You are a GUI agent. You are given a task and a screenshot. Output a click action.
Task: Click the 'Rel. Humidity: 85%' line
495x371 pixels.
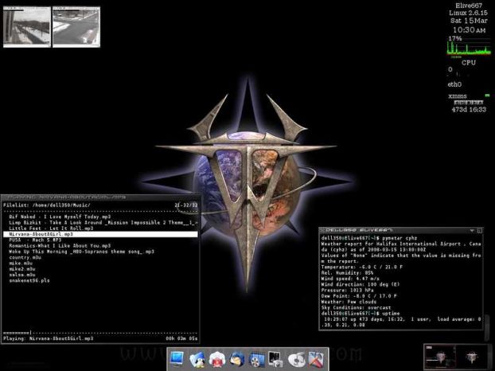(x=347, y=272)
